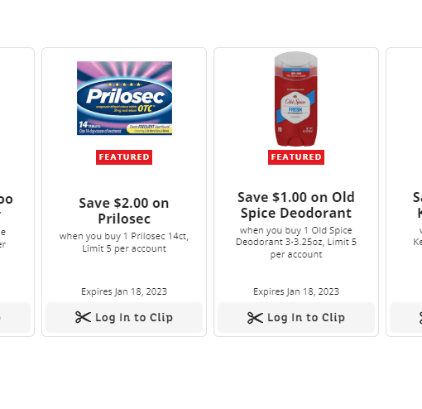This screenshot has height=409, width=422.
Task: Open the partially visible coupon card on the right
Action: click(404, 192)
